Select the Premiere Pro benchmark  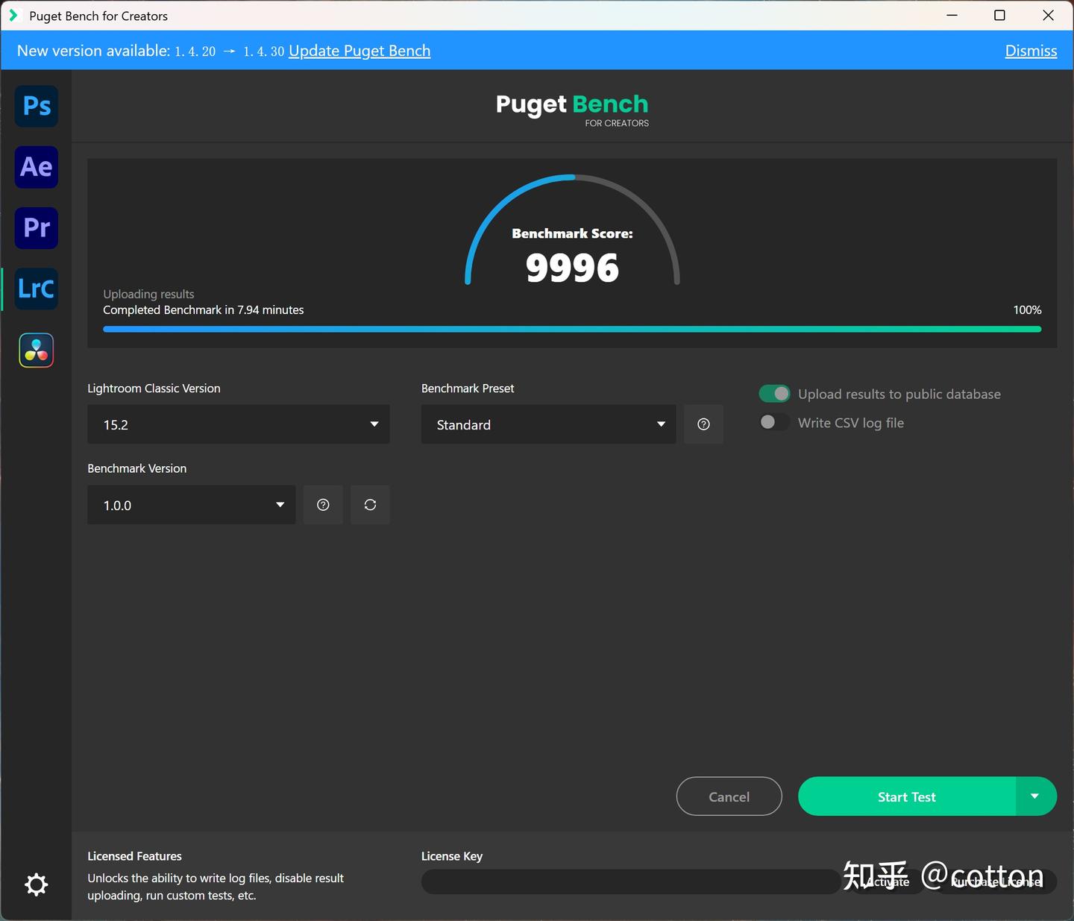tap(37, 227)
